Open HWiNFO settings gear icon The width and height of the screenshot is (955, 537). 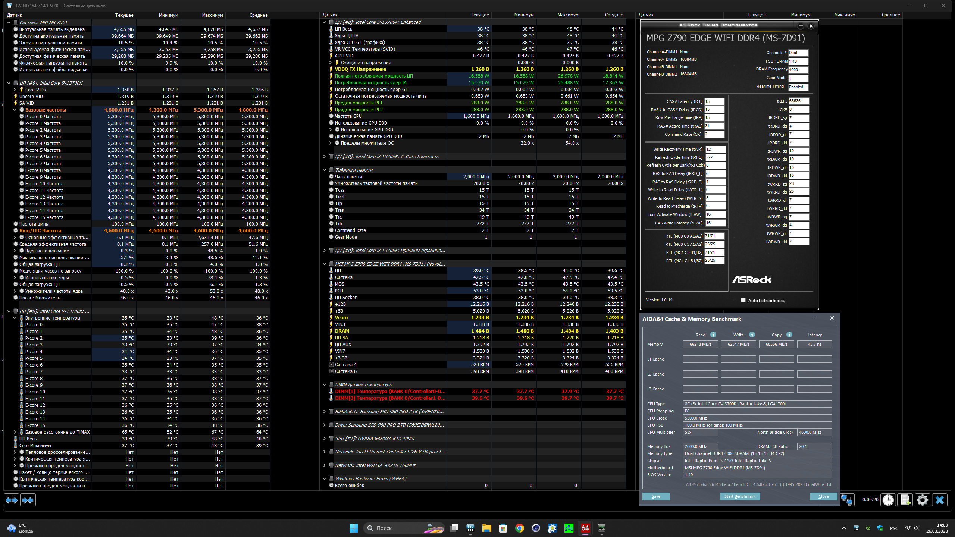(x=922, y=500)
